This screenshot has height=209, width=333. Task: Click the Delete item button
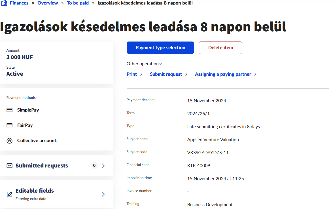coord(220,48)
